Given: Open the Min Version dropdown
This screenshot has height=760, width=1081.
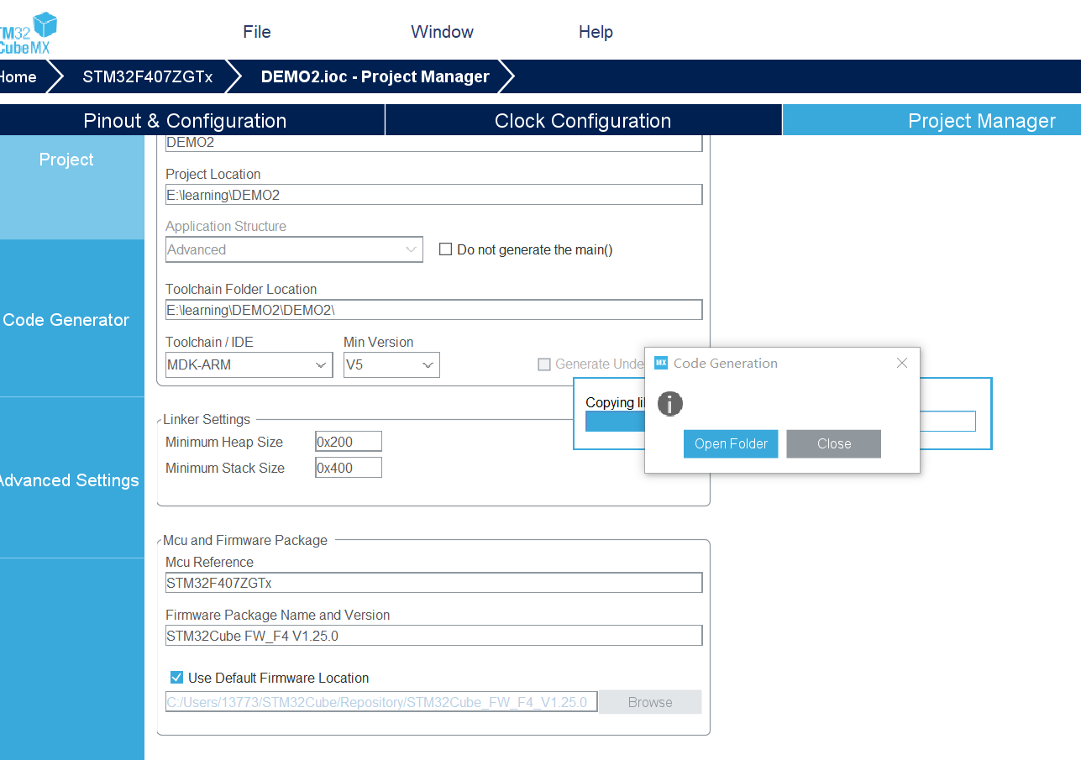Looking at the screenshot, I should pos(391,364).
